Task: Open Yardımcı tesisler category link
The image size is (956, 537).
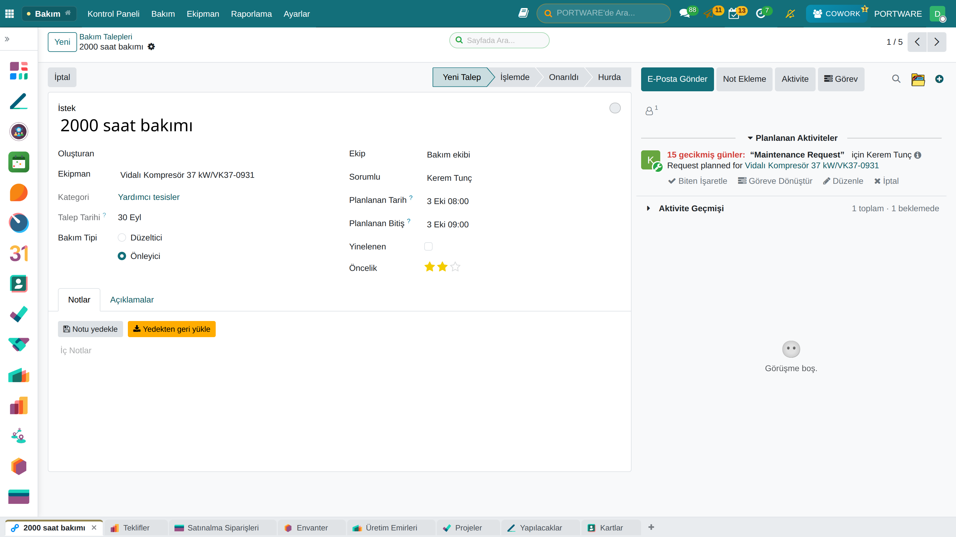Action: click(x=148, y=197)
